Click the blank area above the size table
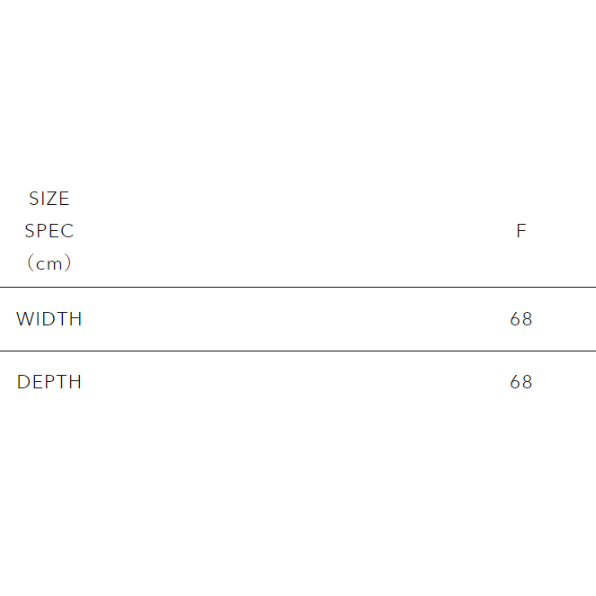This screenshot has width=596, height=596. click(x=297, y=90)
